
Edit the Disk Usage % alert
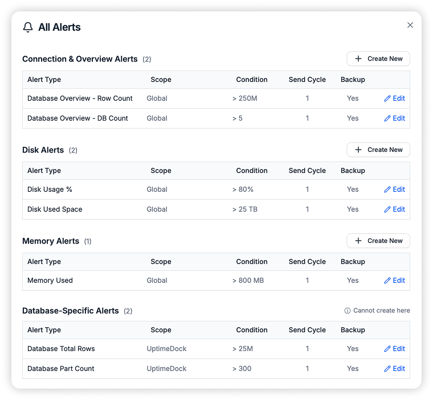[395, 189]
